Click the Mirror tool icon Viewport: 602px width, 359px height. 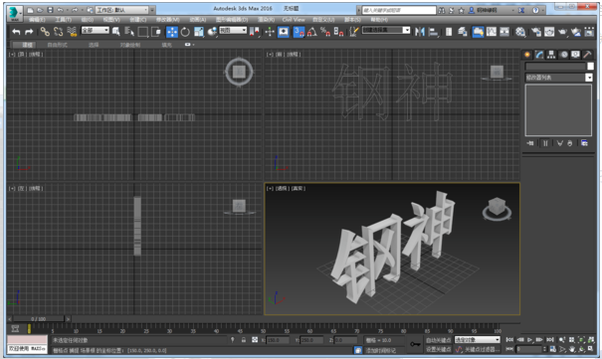pyautogui.click(x=420, y=32)
